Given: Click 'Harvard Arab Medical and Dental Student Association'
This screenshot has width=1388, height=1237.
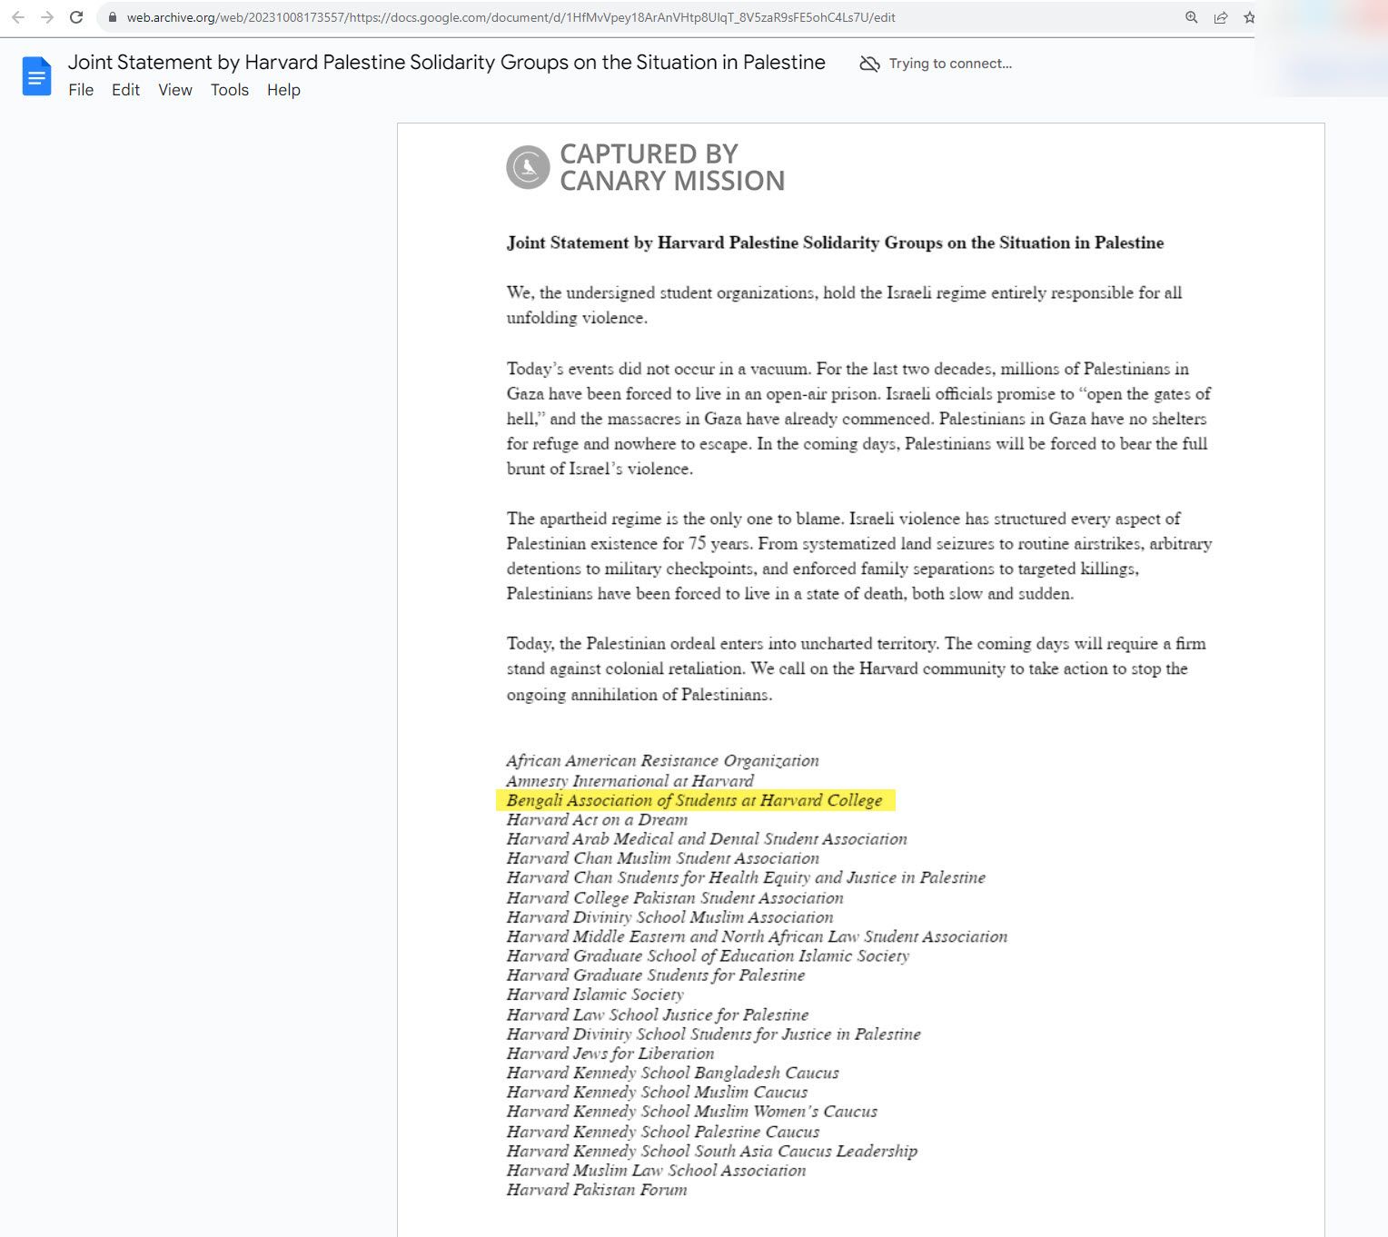Looking at the screenshot, I should click(707, 839).
